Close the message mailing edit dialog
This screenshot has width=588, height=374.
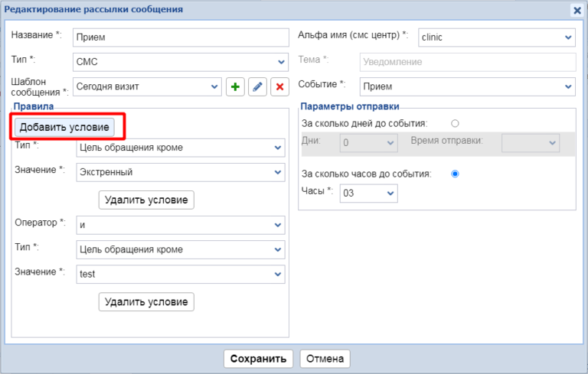pos(577,10)
